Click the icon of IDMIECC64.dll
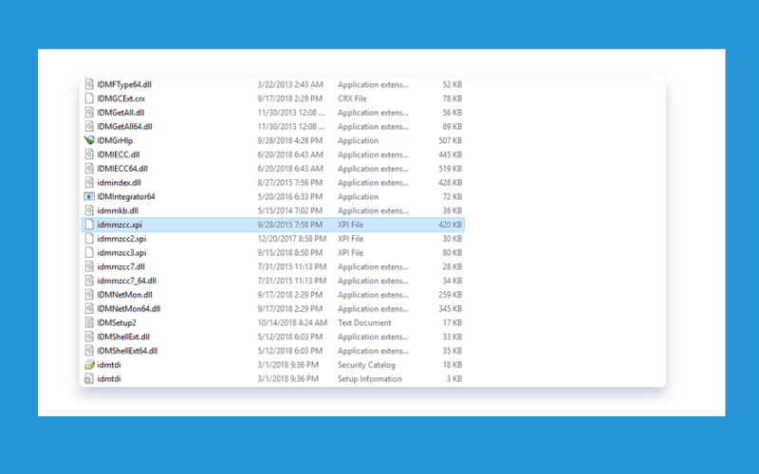 (x=89, y=169)
